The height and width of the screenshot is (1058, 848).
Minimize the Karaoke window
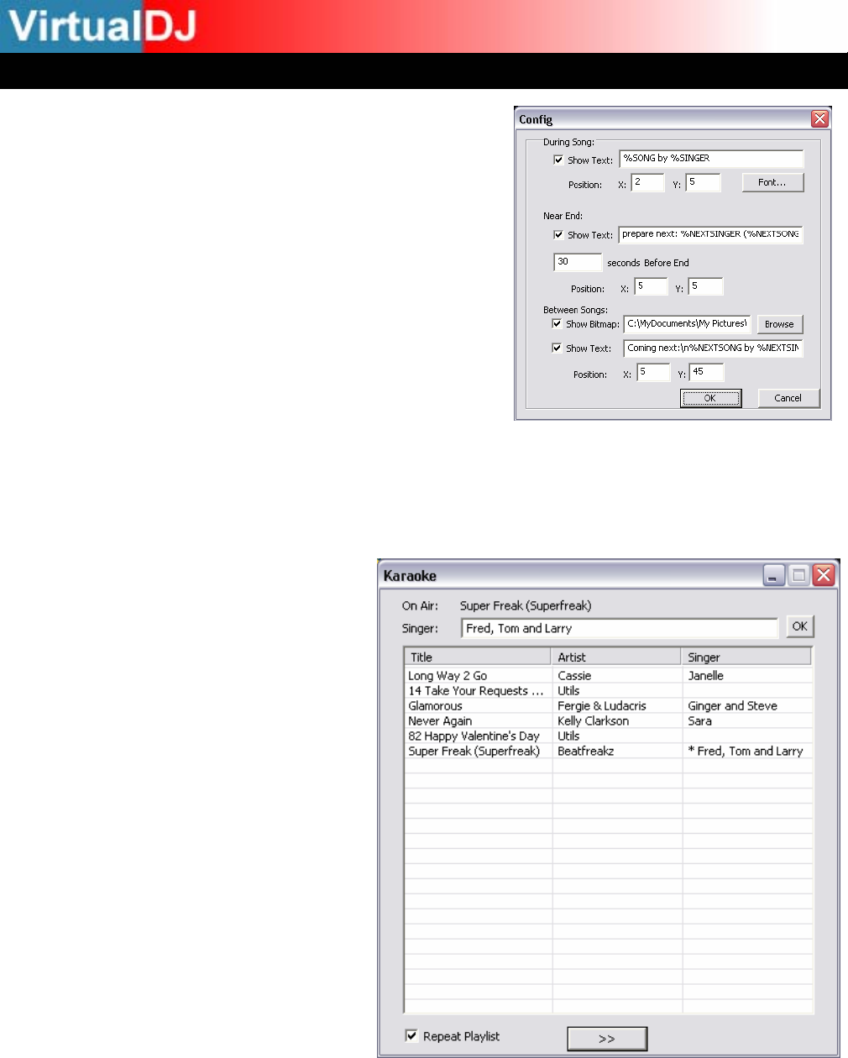pos(774,575)
